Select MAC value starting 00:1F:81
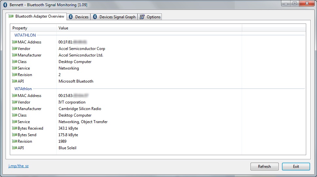Viewport: 317px width, 177px height. tap(73, 42)
